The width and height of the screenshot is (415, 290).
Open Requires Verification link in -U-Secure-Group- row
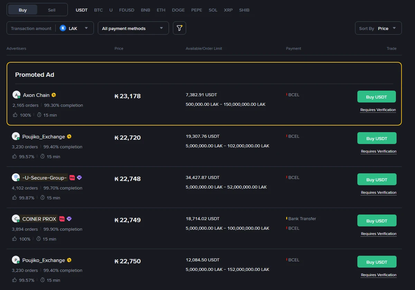(379, 193)
